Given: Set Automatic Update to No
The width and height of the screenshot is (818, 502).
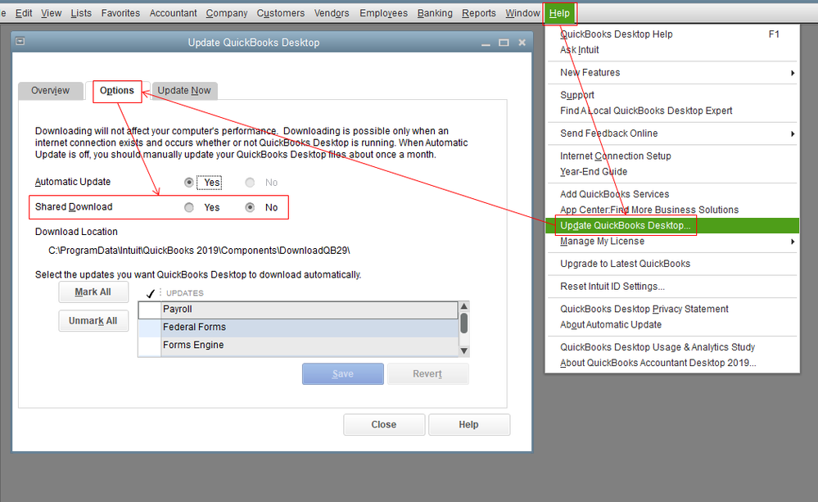Looking at the screenshot, I should point(250,182).
